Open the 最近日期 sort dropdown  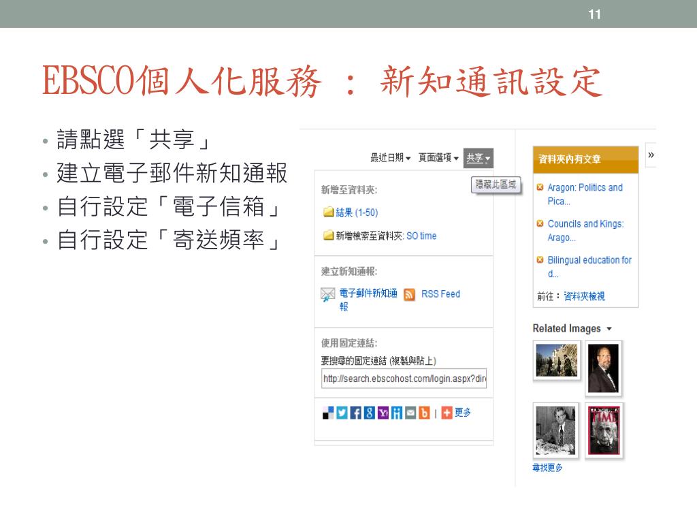tap(390, 158)
